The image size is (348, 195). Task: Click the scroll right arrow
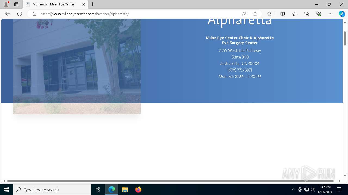[x=340, y=181]
